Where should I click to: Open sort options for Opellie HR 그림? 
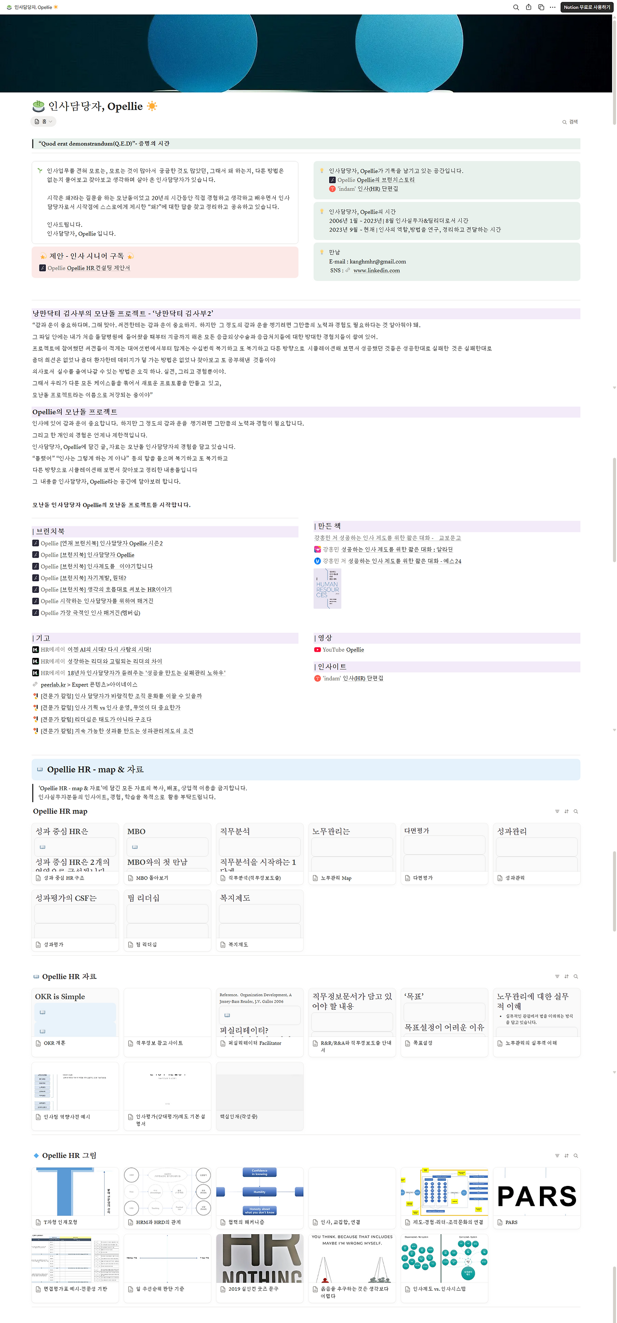click(x=566, y=1156)
